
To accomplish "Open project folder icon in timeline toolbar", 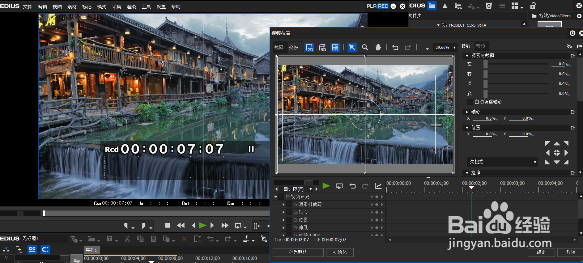I will coord(91,239).
